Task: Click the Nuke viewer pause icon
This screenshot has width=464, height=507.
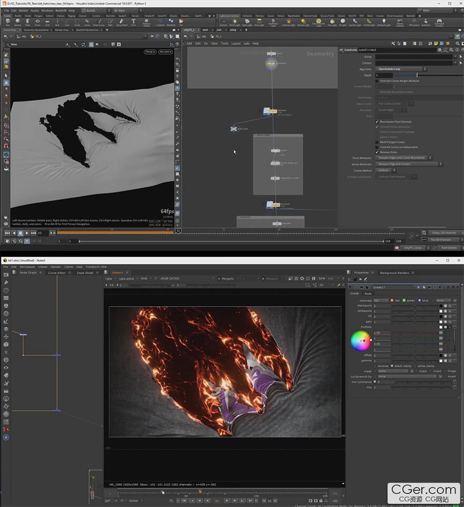Action: [x=313, y=279]
